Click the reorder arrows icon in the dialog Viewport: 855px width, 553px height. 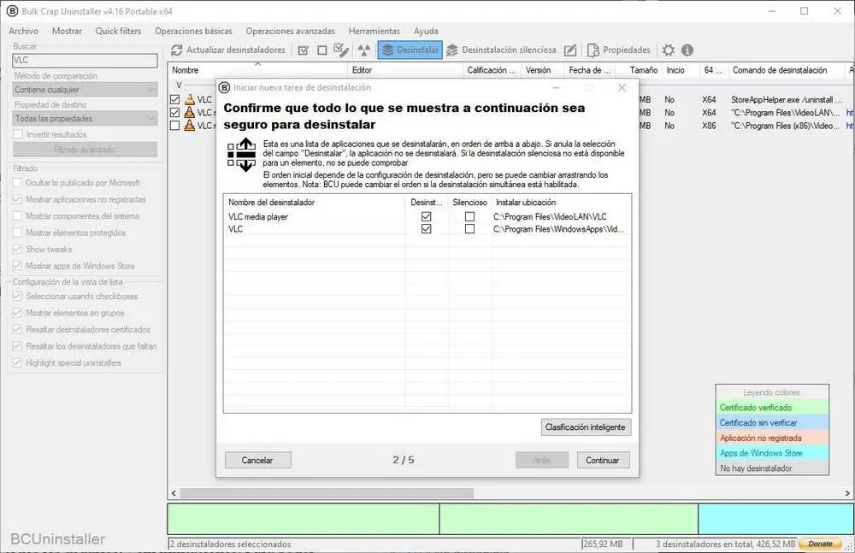click(x=242, y=155)
